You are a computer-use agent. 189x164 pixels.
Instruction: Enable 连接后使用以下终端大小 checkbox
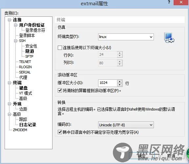pos(60,48)
